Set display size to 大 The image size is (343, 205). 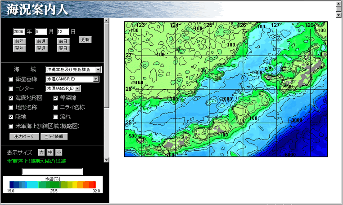tap(41, 152)
